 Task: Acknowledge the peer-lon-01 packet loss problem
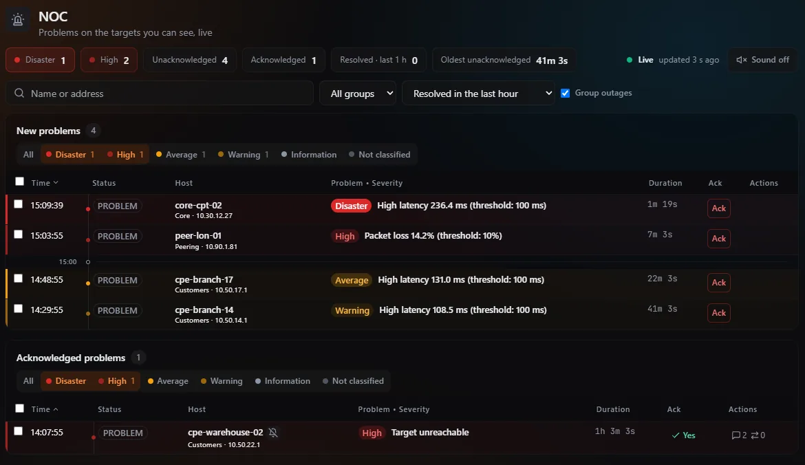click(x=719, y=239)
